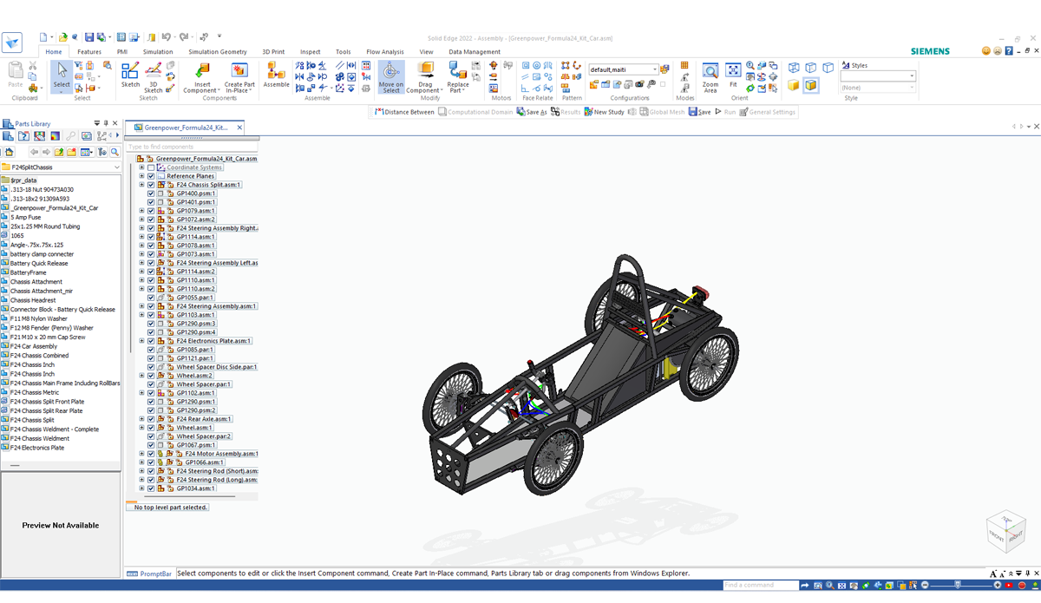1041x603 pixels.
Task: Click the Zoom Area tool
Action: click(710, 77)
